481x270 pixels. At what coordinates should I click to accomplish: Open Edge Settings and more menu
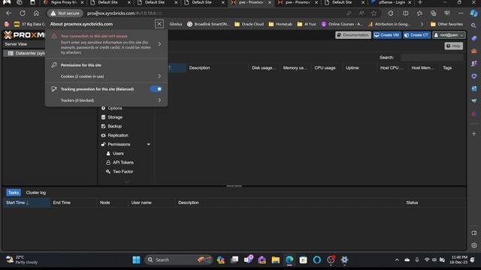coord(461,13)
